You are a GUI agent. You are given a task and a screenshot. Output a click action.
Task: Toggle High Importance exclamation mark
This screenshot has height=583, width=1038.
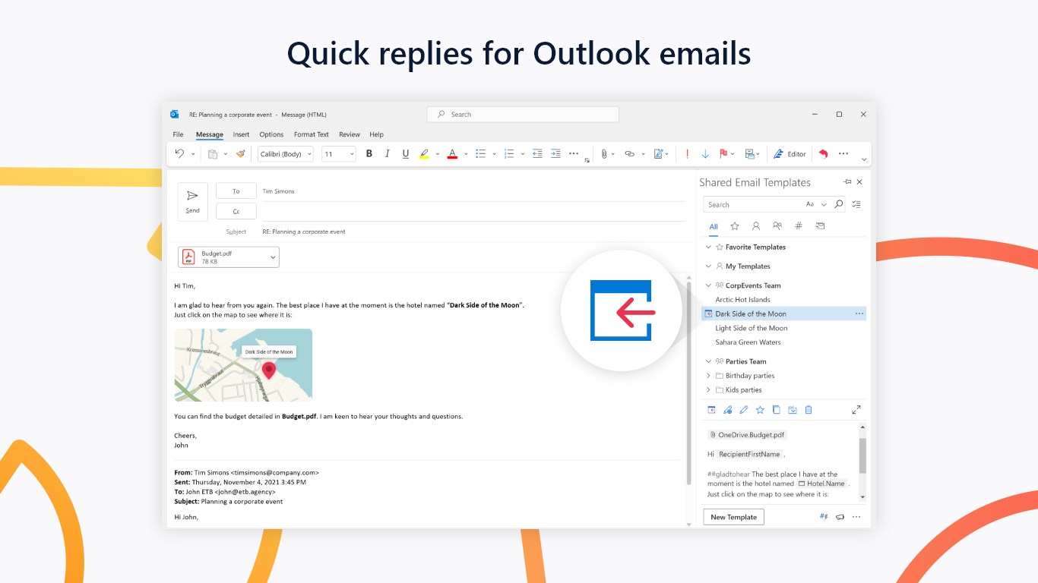tap(687, 153)
